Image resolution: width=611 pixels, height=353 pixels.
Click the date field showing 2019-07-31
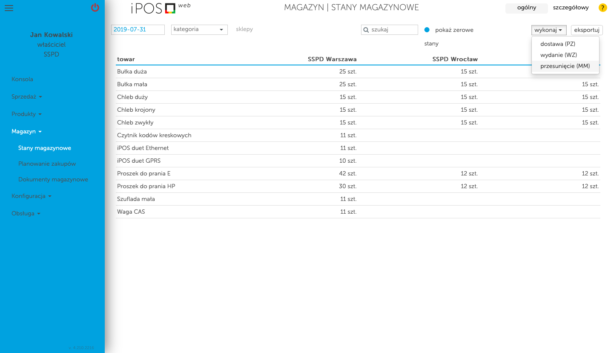pyautogui.click(x=138, y=29)
